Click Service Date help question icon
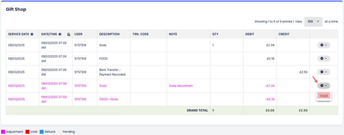 pyautogui.click(x=32, y=34)
